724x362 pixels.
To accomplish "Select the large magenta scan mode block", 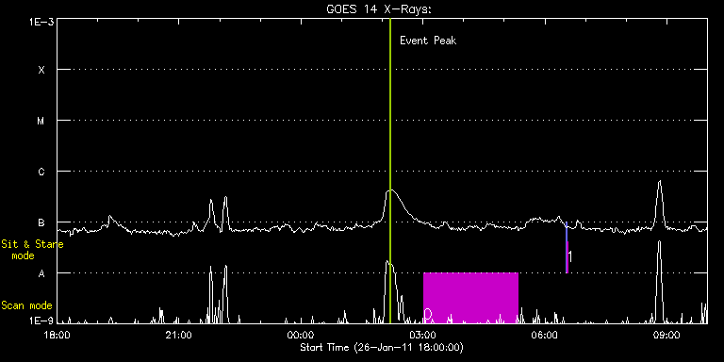I will point(470,298).
